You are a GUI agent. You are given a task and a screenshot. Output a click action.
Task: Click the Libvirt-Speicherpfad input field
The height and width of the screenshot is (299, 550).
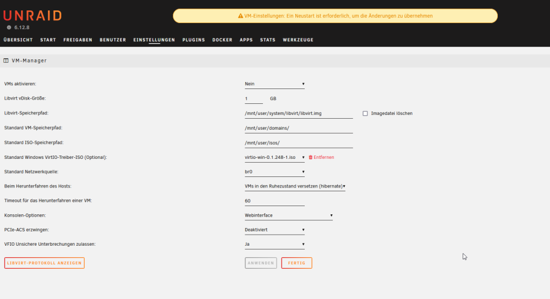[x=299, y=114]
